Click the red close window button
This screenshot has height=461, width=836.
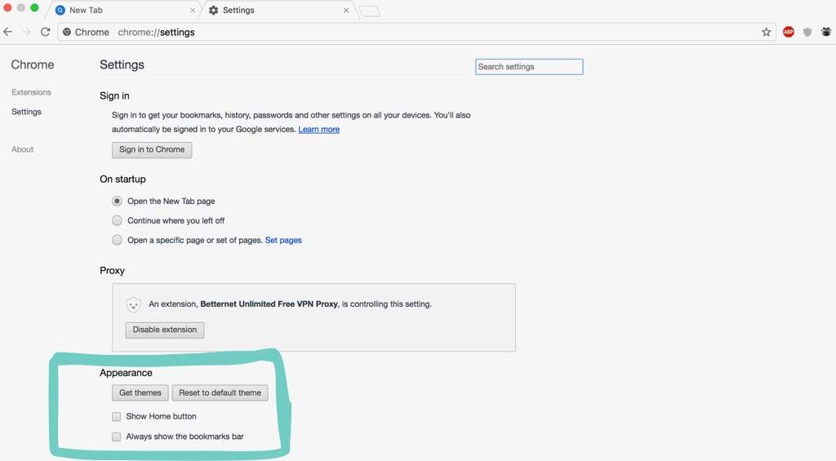pos(7,8)
